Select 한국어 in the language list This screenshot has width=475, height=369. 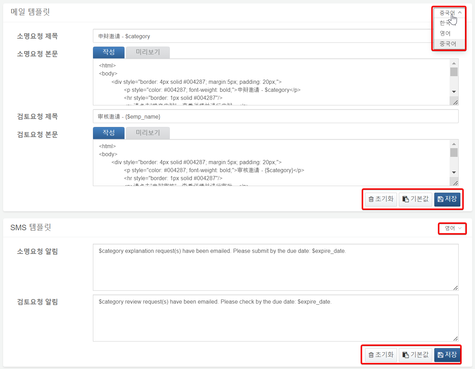click(449, 23)
